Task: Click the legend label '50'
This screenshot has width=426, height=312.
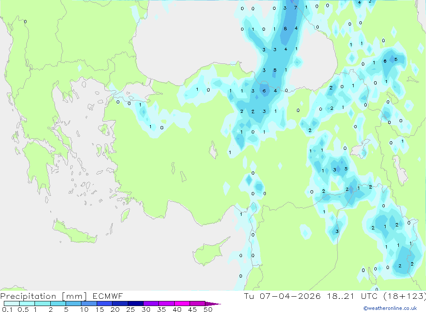Action: 208,309
